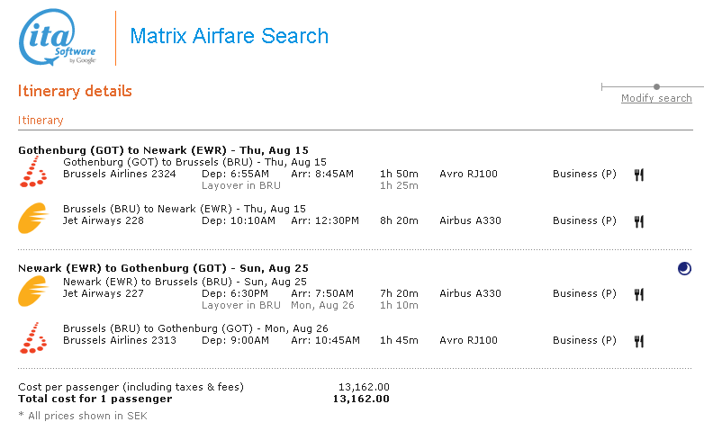This screenshot has height=422, width=704.
Task: Click Jet Airways 227 airline logo
Action: (34, 292)
